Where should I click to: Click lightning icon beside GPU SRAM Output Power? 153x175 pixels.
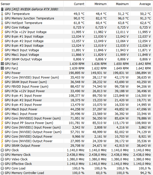point(2,146)
